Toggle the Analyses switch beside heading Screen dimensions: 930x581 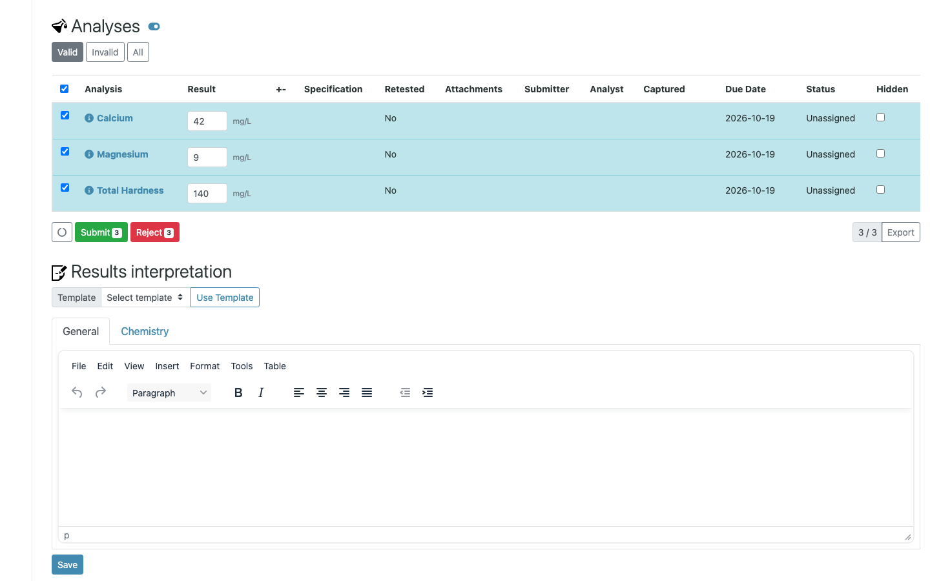(154, 26)
